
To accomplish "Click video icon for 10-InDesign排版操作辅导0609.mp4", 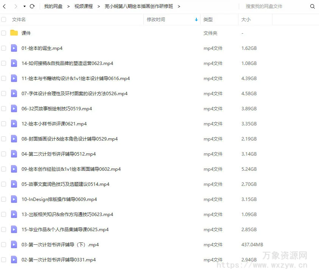I will tap(14, 199).
